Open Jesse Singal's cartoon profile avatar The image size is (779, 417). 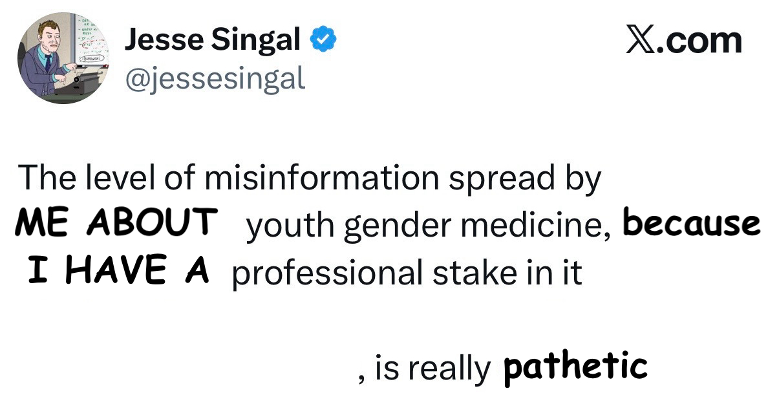click(x=64, y=58)
